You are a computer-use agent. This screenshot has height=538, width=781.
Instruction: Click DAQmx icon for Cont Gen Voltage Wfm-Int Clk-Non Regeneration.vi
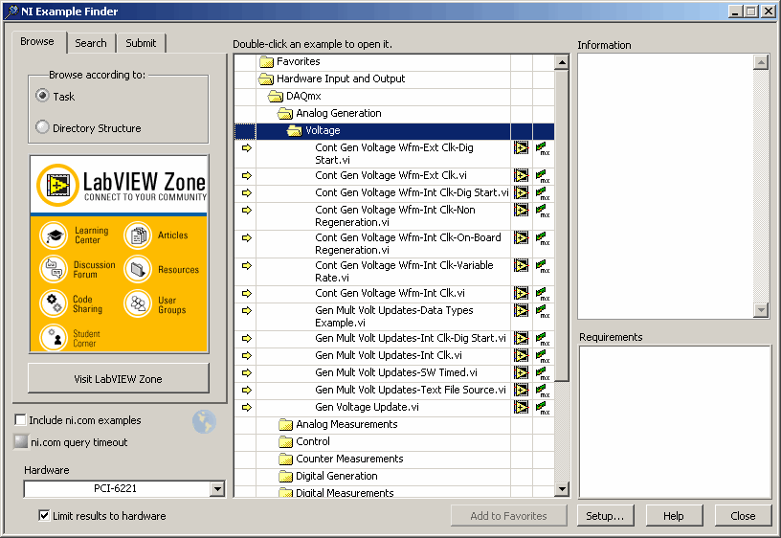(x=543, y=211)
